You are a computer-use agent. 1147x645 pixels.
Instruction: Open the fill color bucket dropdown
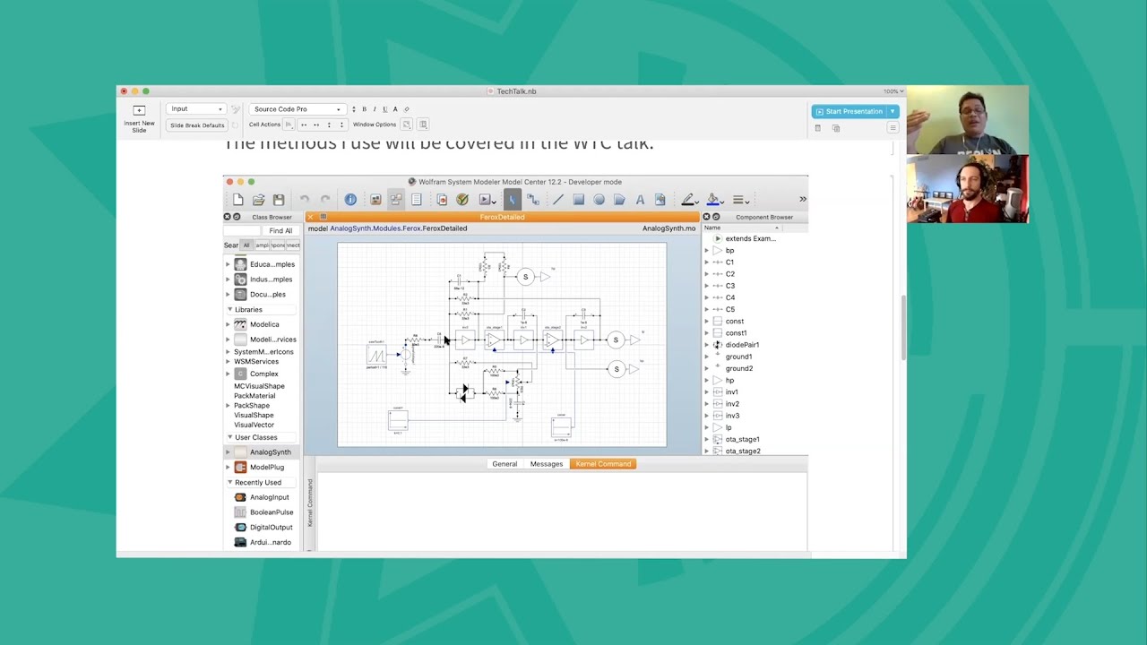[x=715, y=200]
